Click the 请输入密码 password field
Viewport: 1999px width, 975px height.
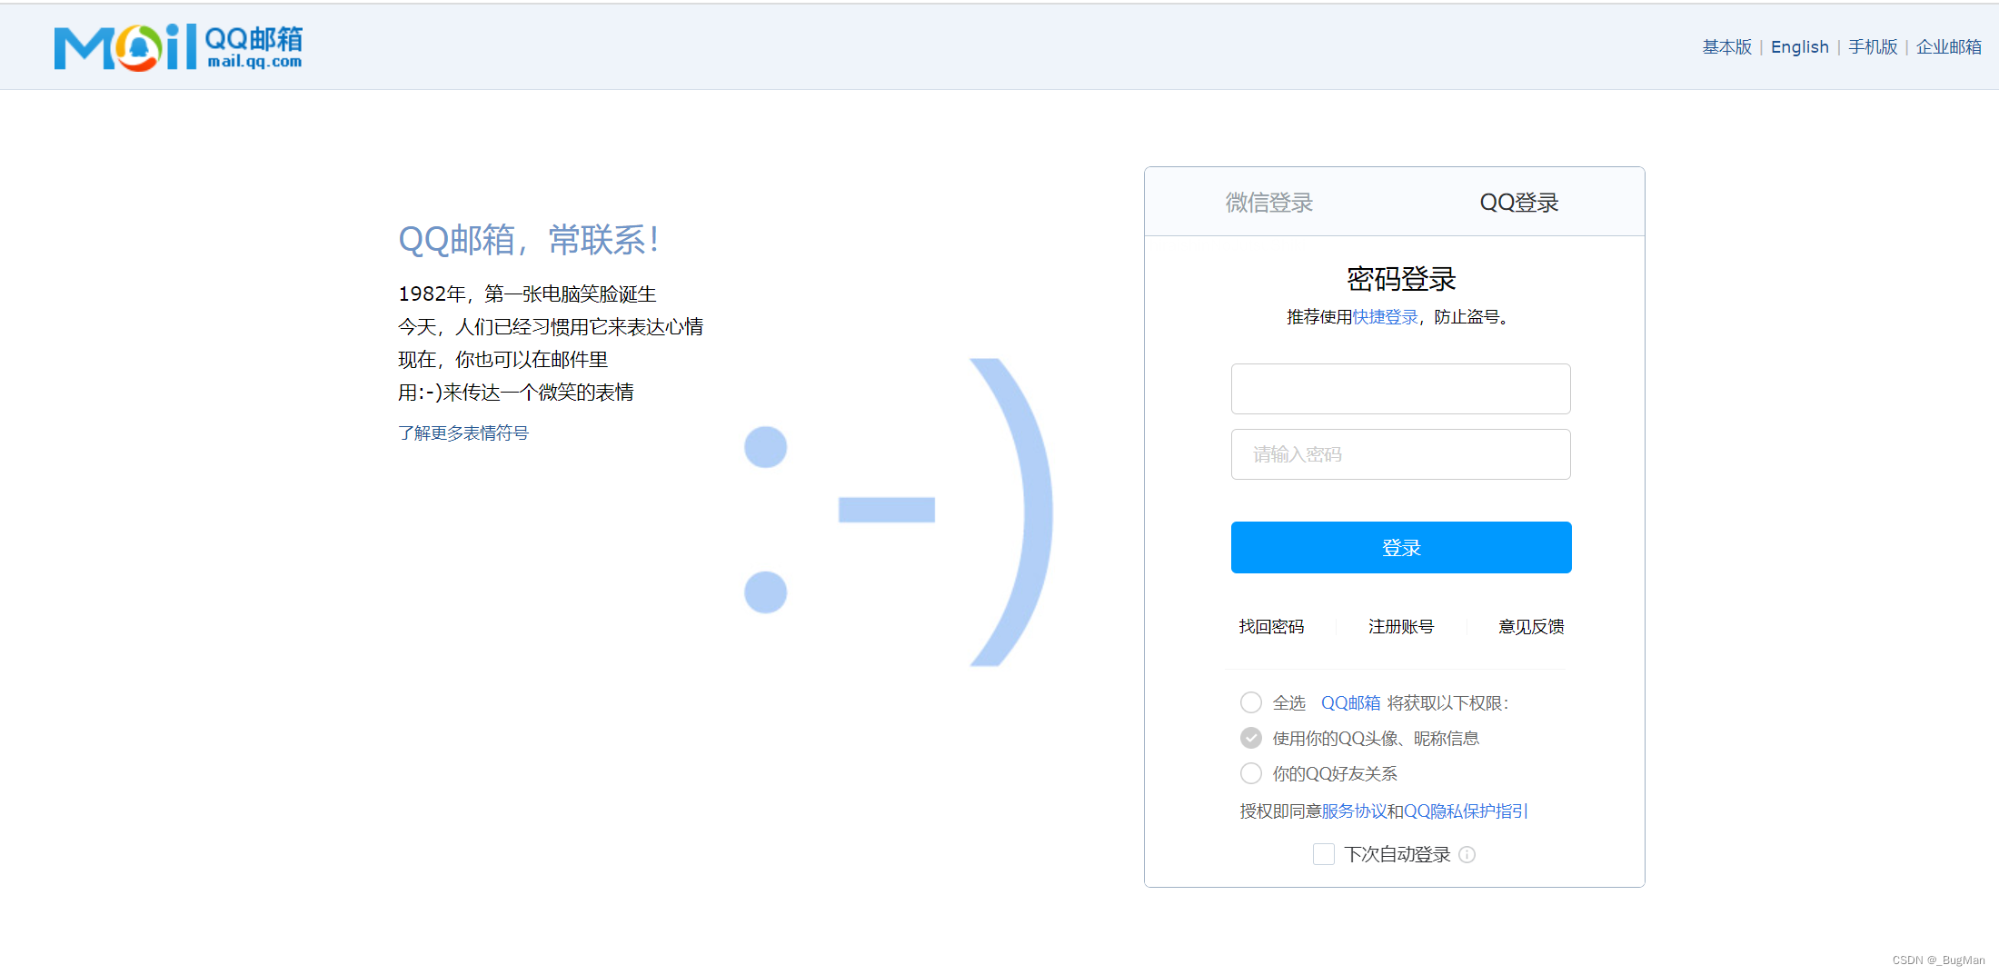[x=1400, y=454]
